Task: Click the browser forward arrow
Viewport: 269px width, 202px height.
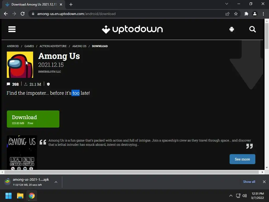Action: tap(14, 14)
